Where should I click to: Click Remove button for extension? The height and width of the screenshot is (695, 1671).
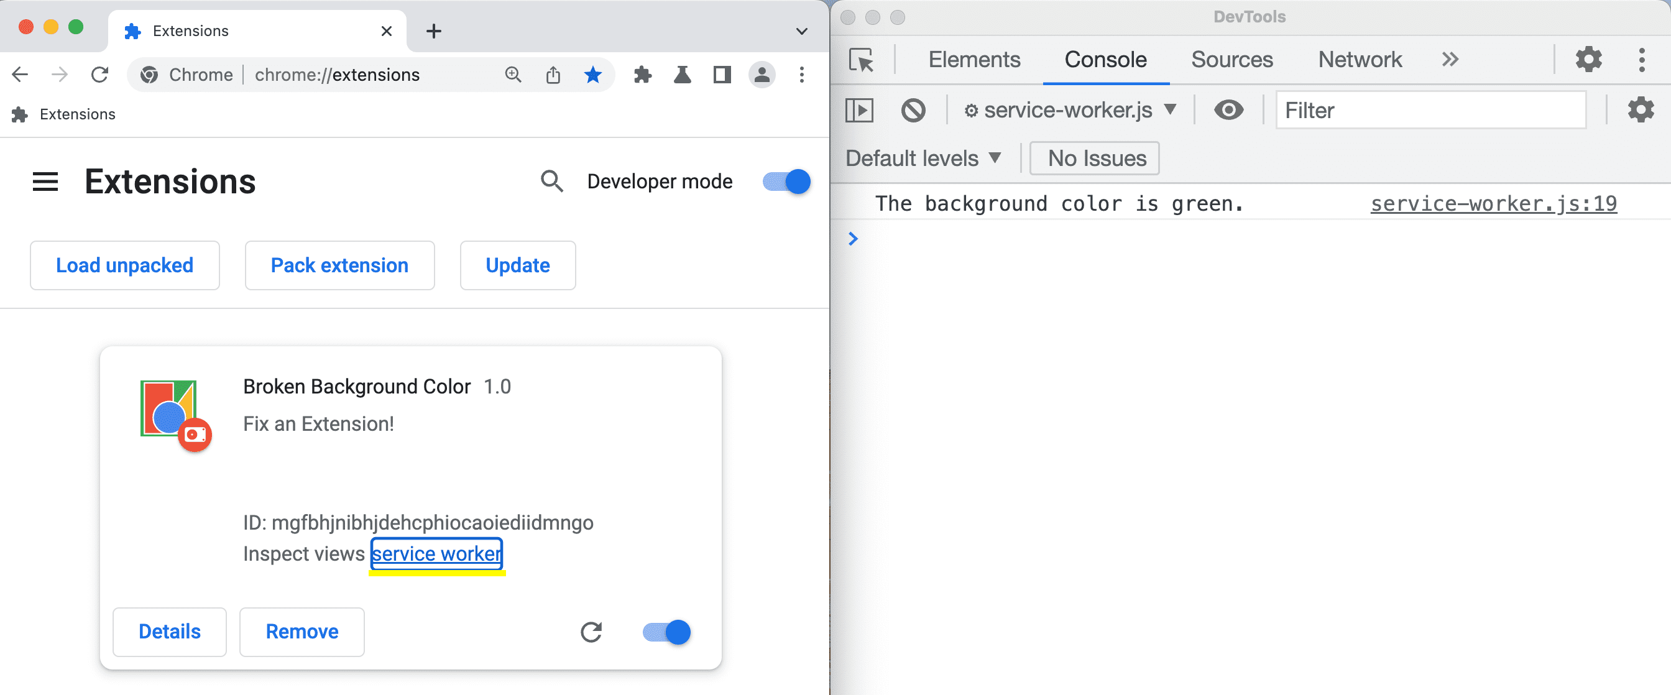[x=302, y=632]
